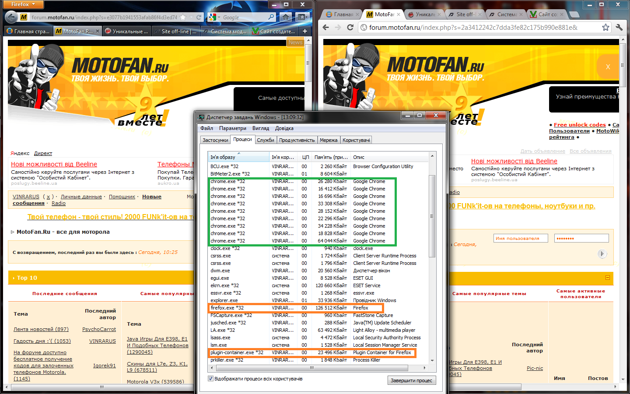Click the MotoFan site icon in Firefox address bar

24,17
